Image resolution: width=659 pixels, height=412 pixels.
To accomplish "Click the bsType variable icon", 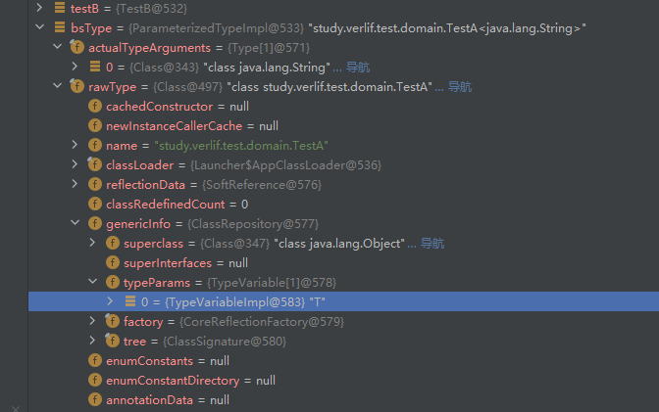I will 59,27.
